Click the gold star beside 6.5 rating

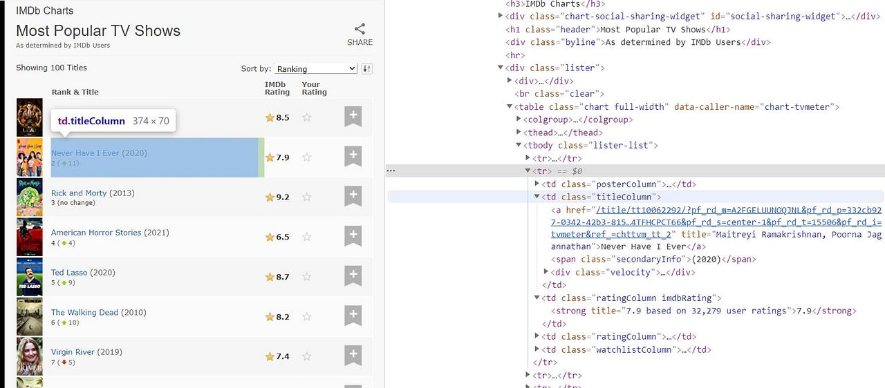(x=270, y=237)
